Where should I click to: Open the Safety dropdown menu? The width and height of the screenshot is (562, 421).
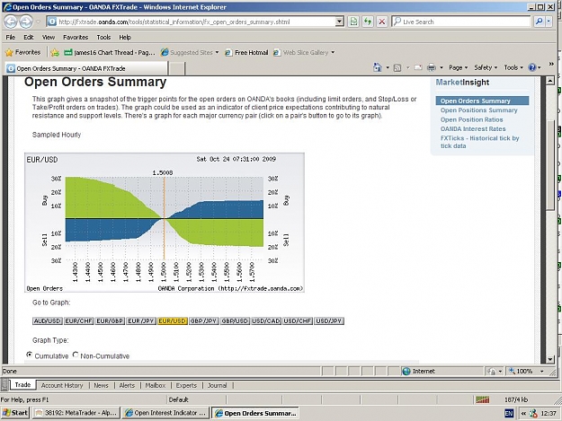tap(486, 67)
